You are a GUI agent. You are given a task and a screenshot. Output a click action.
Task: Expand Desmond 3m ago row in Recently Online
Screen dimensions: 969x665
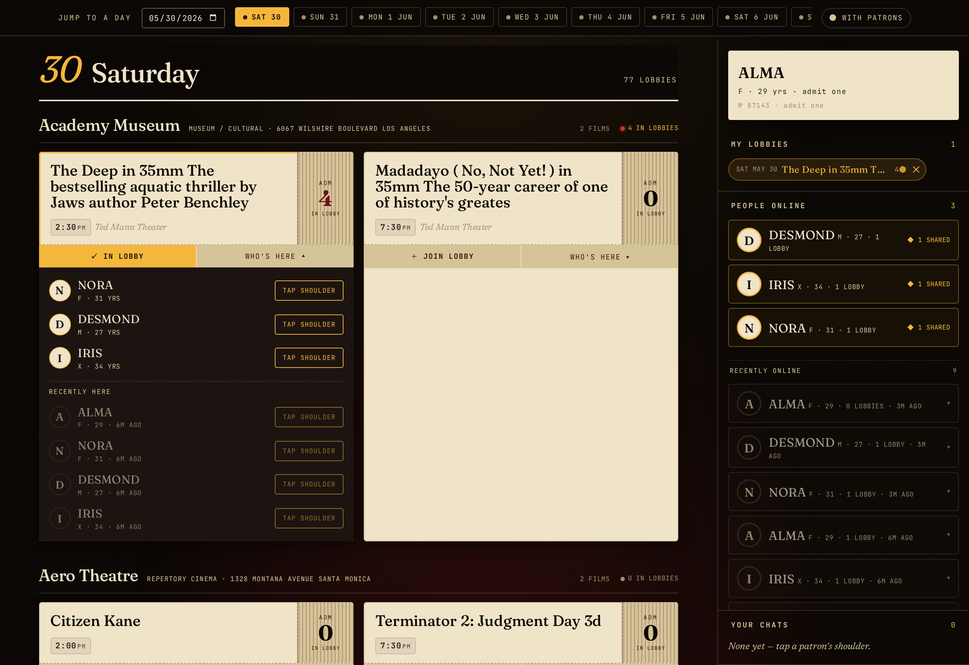[x=948, y=447]
